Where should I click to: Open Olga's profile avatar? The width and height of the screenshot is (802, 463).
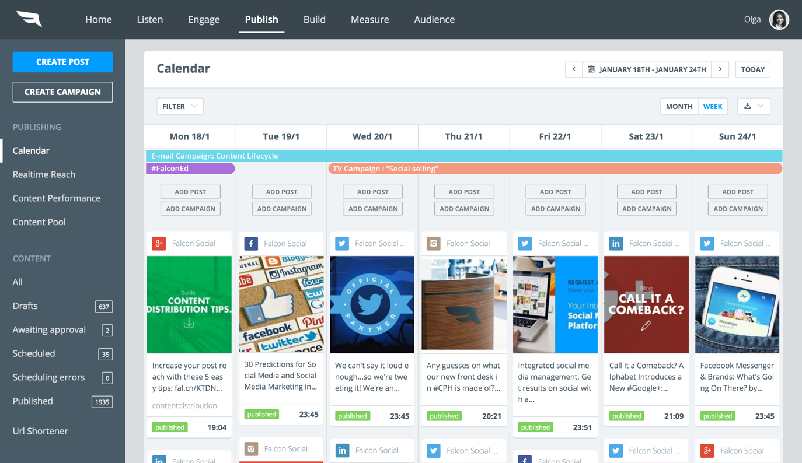click(x=779, y=20)
